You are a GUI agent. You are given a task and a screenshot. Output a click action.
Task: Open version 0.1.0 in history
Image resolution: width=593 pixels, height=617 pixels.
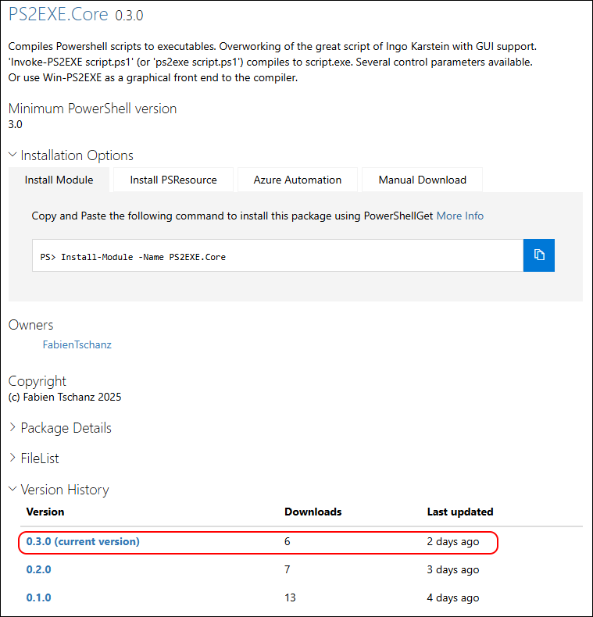[x=38, y=597]
